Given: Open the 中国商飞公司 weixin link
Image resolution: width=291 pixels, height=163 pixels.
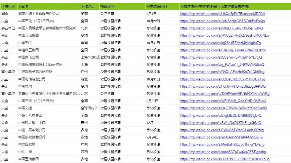Looking at the screenshot, I should pos(221,57).
